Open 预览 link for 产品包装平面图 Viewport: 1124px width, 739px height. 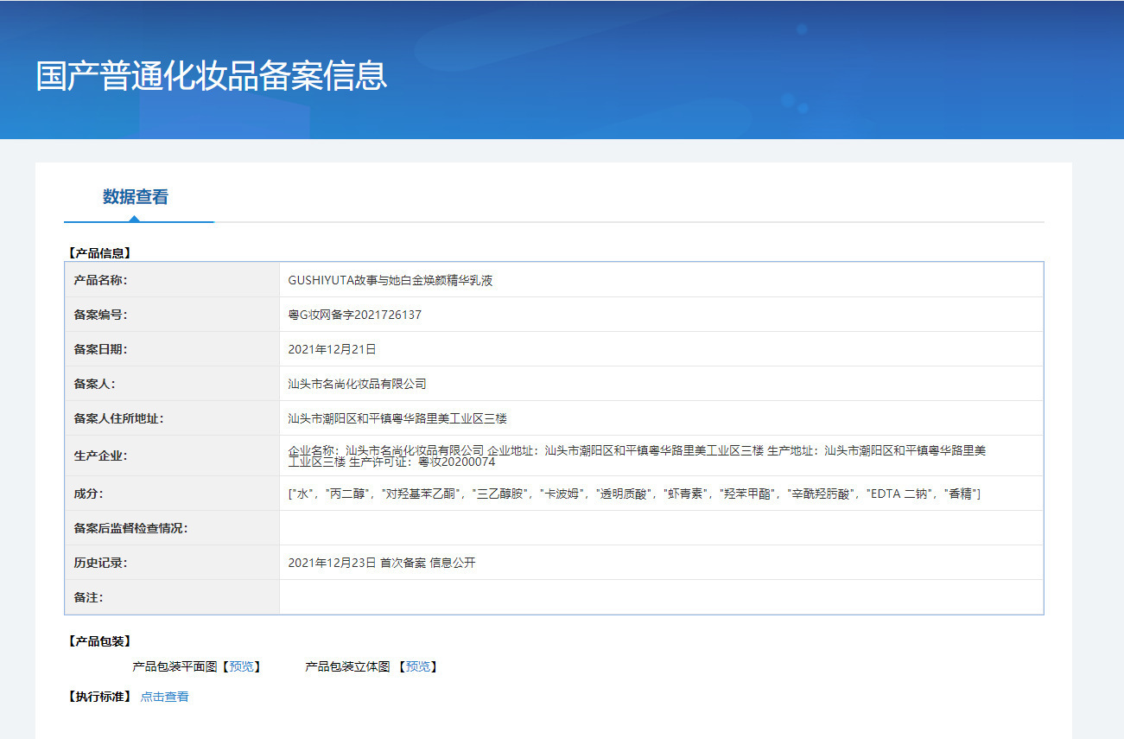click(242, 666)
